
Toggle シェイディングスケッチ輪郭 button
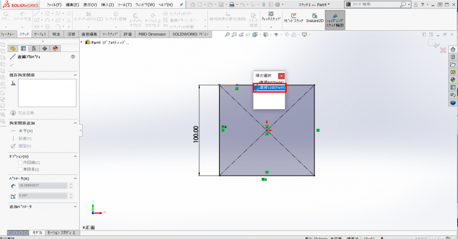pyautogui.click(x=335, y=20)
